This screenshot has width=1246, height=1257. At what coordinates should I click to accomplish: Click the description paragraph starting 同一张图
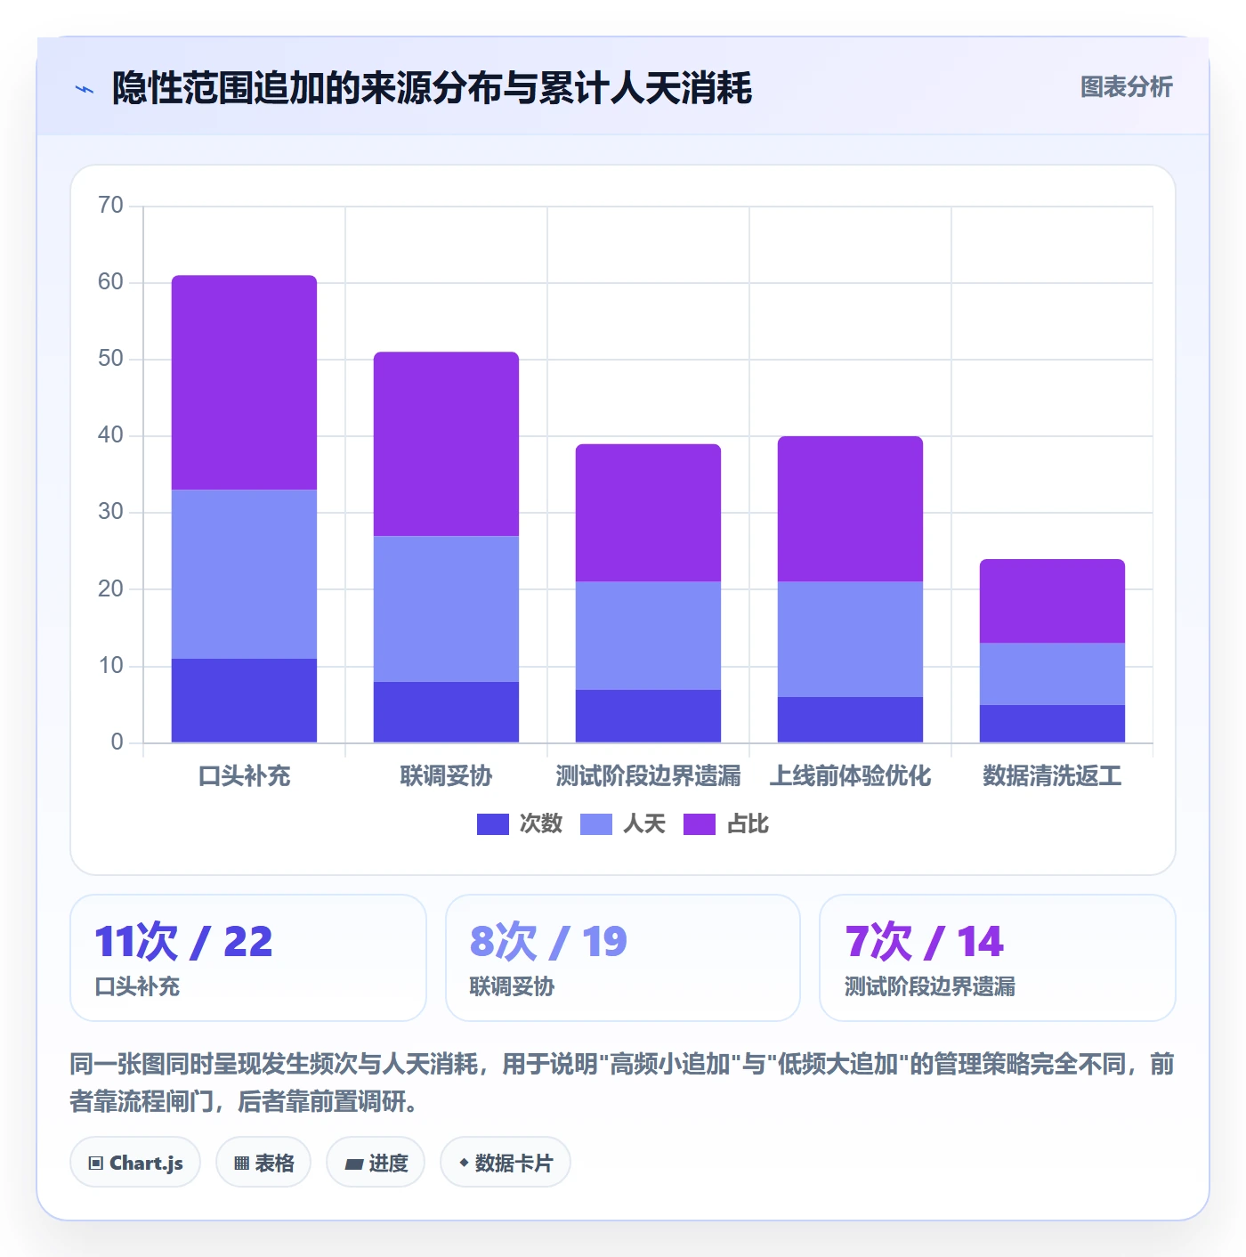pyautogui.click(x=622, y=1083)
